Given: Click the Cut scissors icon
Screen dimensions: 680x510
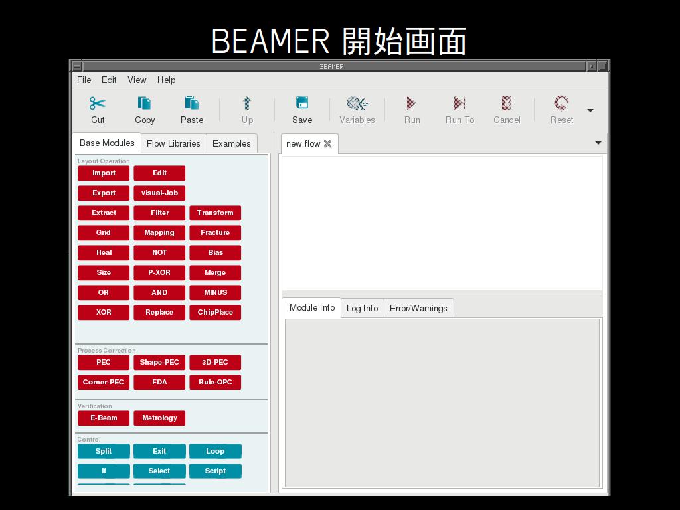Looking at the screenshot, I should (x=98, y=103).
